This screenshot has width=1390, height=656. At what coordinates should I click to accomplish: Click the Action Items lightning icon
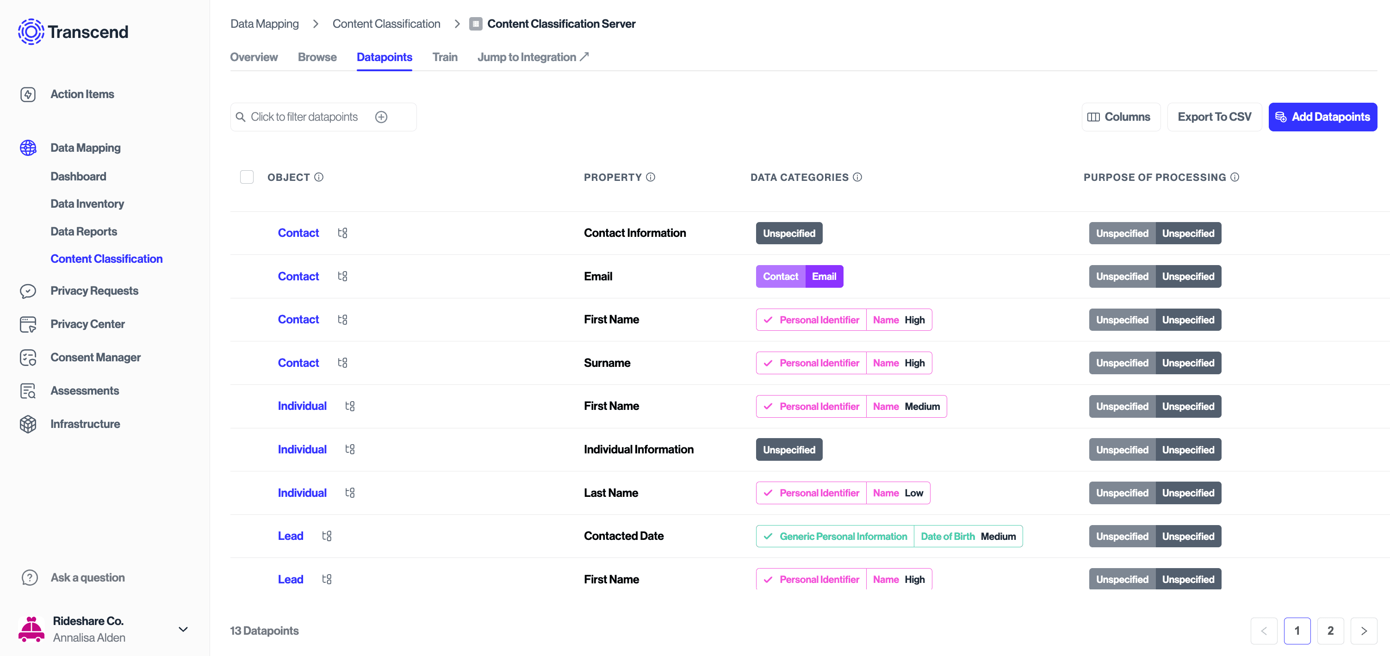(x=28, y=94)
